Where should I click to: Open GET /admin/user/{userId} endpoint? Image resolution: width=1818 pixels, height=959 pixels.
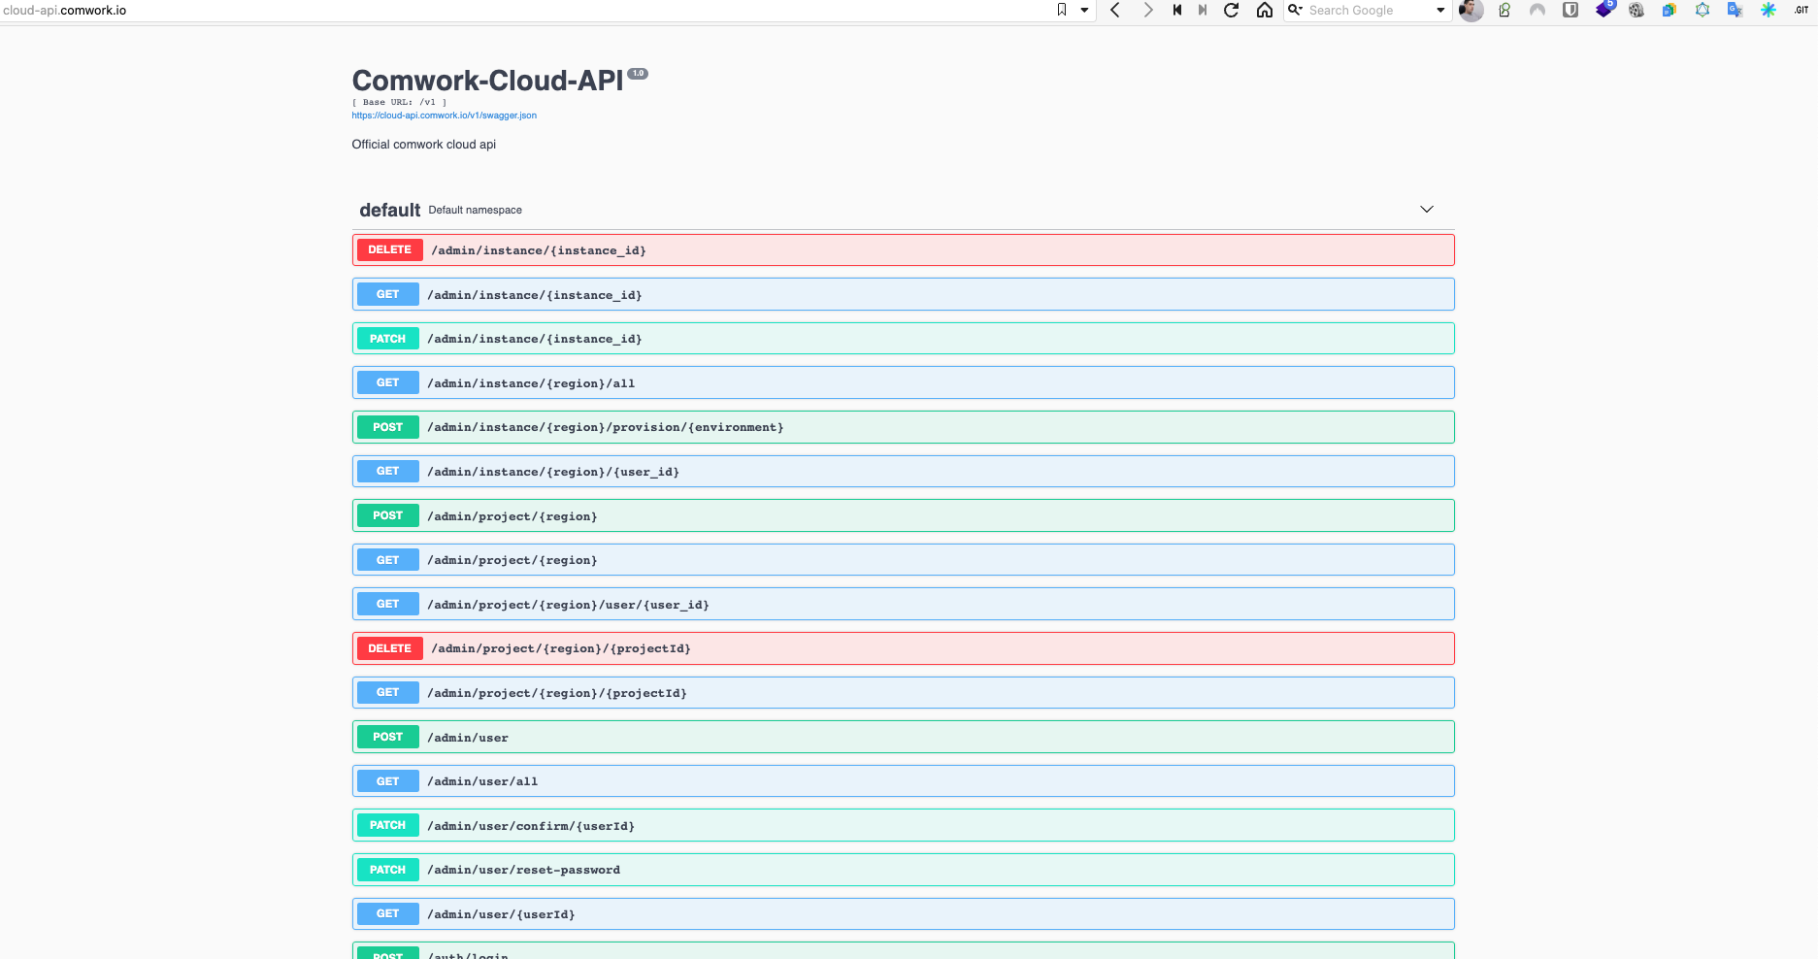coord(903,913)
